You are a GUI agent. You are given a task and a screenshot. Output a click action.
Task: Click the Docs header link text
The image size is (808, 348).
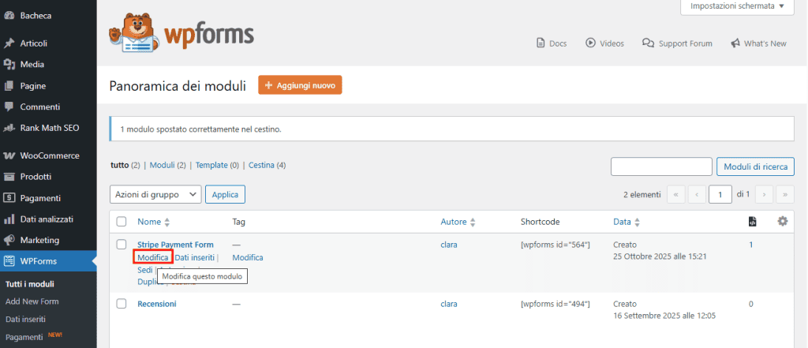point(558,43)
